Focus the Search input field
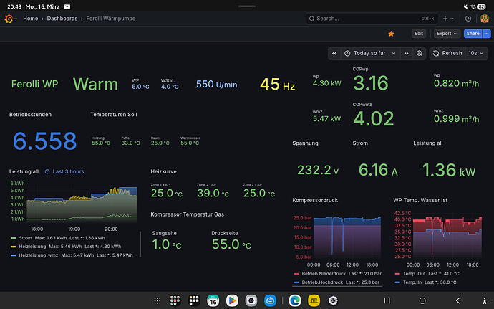Image resolution: width=494 pixels, height=309 pixels. coord(371,19)
